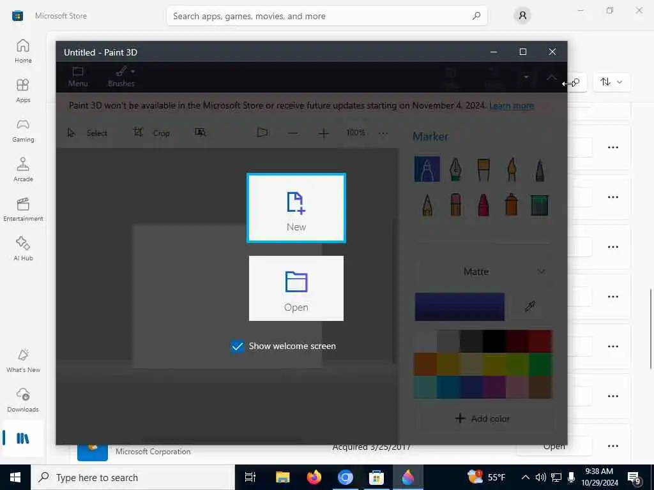
Task: Click the Microsoft Store vertical scrollbar
Action: click(x=650, y=329)
